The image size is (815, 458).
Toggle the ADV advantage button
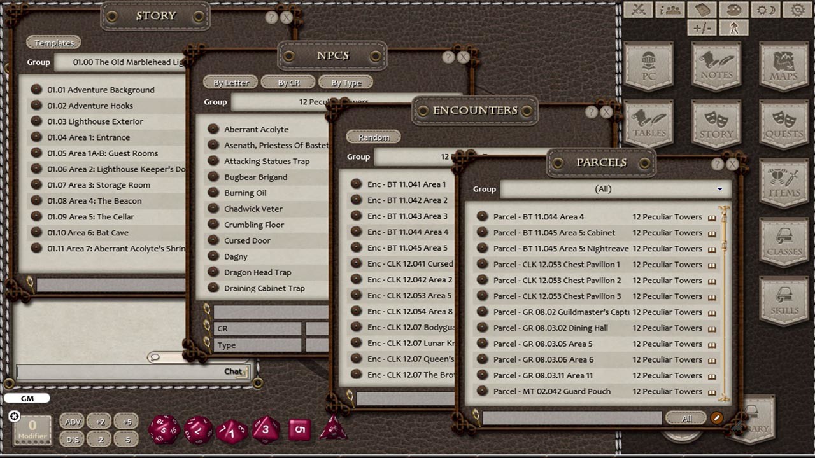71,421
